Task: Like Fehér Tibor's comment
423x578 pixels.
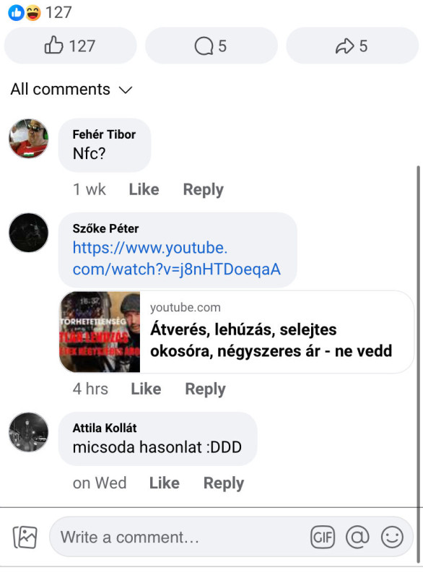Action: pos(144,189)
